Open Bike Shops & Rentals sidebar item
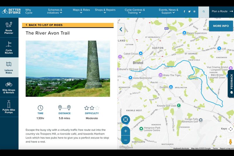Image resolution: width=234 pixels, height=156 pixels. (9, 88)
